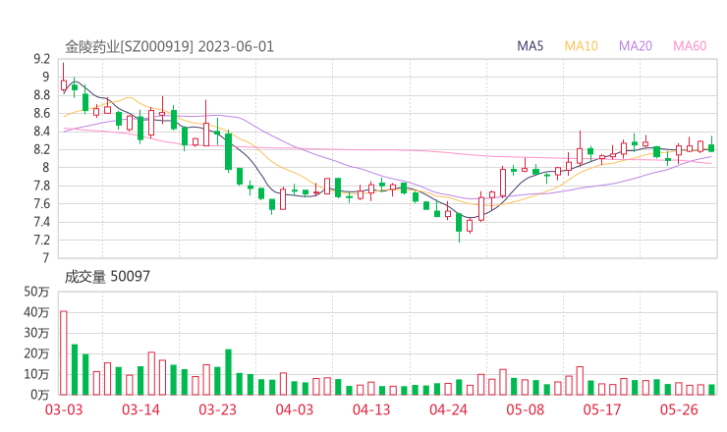Click the 05-08 date axis label
The height and width of the screenshot is (432, 727).
[526, 409]
